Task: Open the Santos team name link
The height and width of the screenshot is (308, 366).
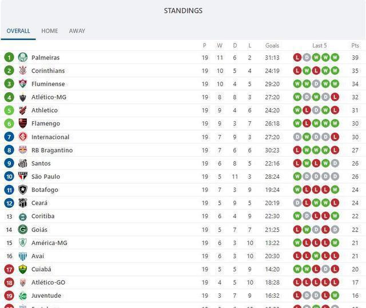Action: (41, 163)
